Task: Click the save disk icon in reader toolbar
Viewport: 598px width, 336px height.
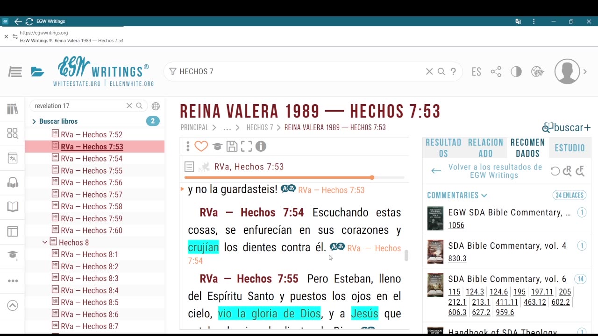Action: click(x=232, y=147)
